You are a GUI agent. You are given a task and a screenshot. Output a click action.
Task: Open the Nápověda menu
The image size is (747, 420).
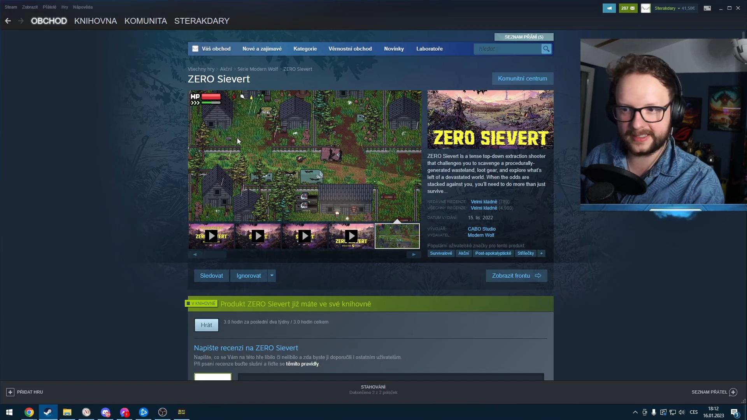(x=82, y=7)
